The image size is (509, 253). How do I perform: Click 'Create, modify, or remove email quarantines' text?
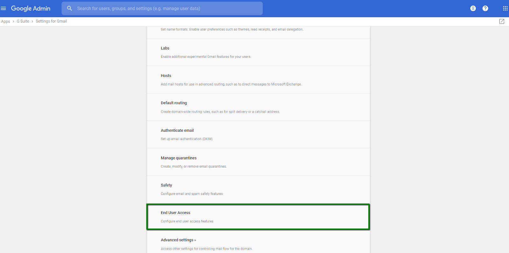[194, 166]
